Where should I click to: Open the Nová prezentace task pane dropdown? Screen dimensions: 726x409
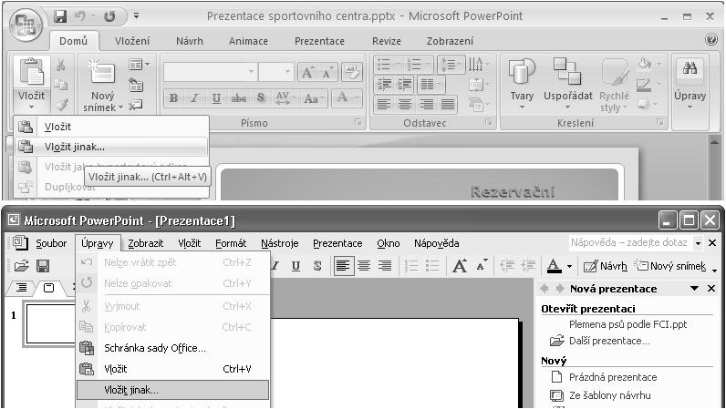(x=694, y=288)
